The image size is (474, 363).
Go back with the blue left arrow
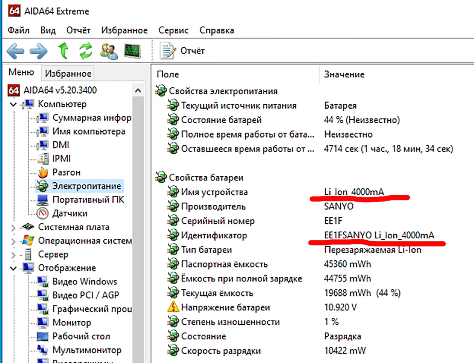(x=15, y=51)
